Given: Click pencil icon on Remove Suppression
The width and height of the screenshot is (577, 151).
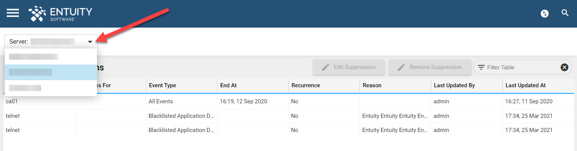Looking at the screenshot, I should [401, 67].
